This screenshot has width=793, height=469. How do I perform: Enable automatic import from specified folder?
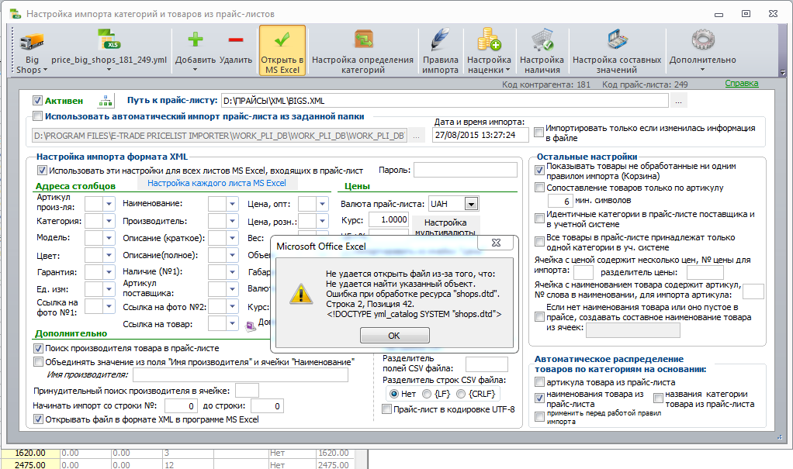tap(37, 116)
